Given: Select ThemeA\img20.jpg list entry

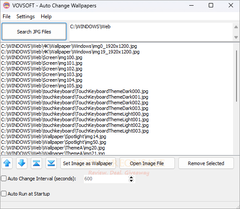Looking at the screenshot, I should coord(53,148).
